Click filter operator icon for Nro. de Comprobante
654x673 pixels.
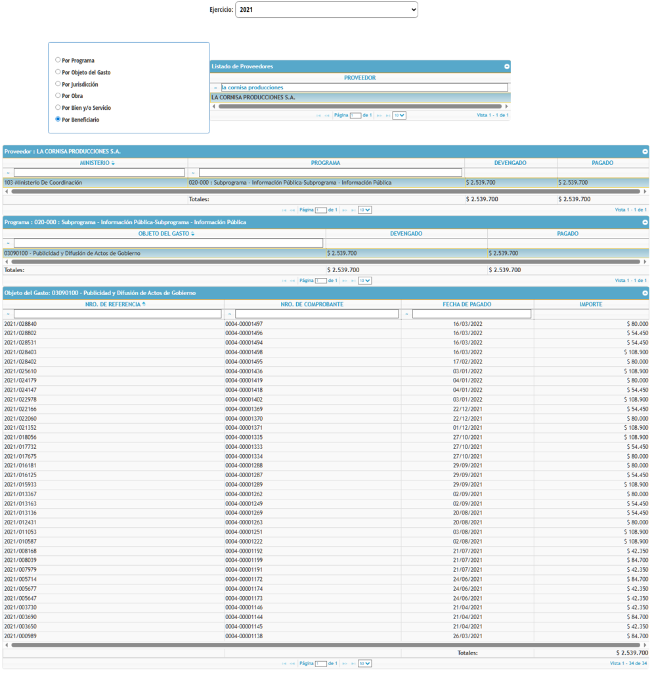point(229,314)
